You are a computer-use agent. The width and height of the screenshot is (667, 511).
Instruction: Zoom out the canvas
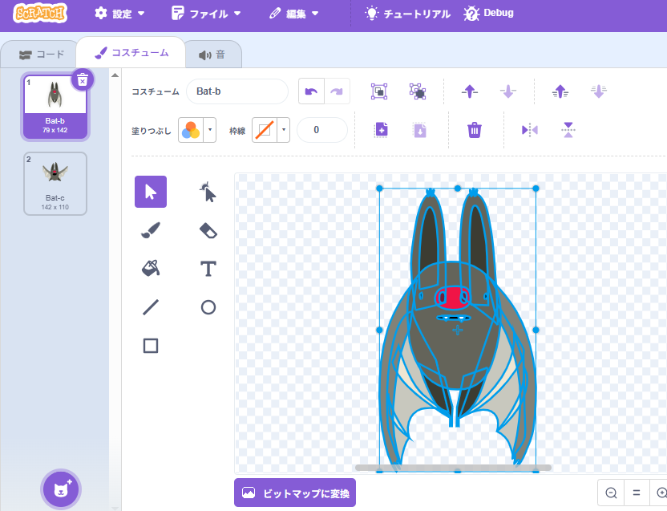[x=611, y=493]
